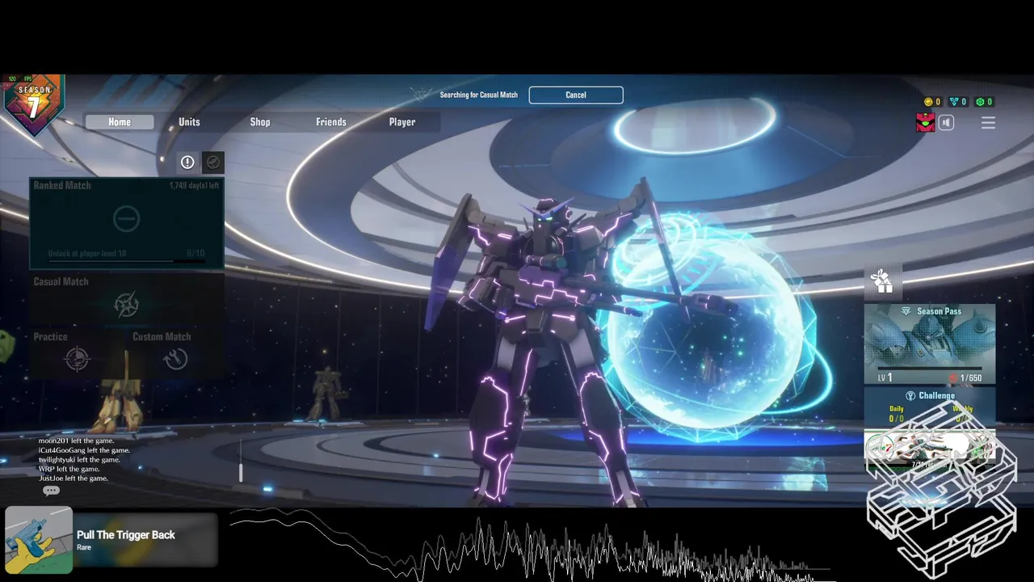Click the 'WRP left the game.' message
Viewport: 1034px width, 582px height.
[69, 469]
